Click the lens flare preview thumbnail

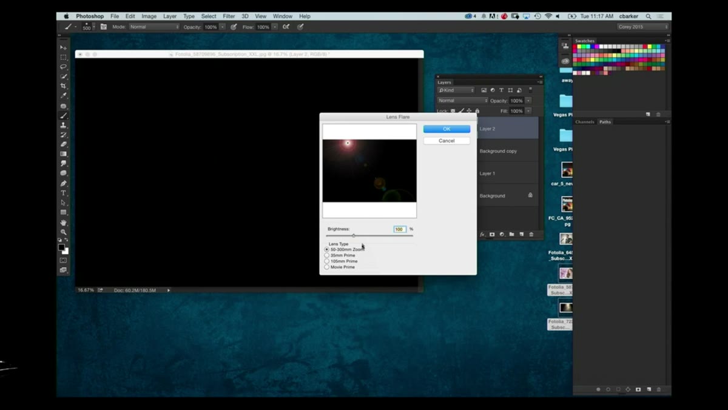click(x=369, y=171)
